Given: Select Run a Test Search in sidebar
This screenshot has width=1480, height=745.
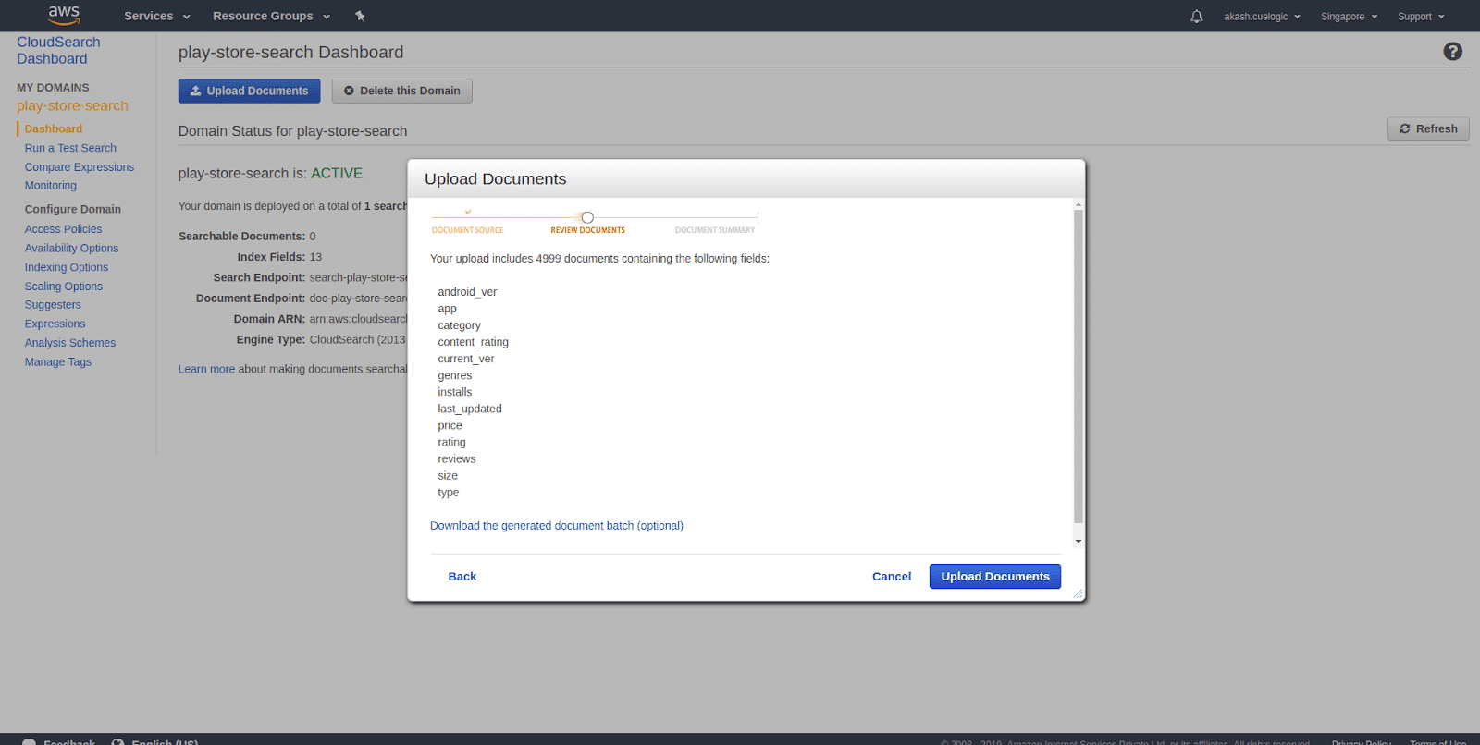Looking at the screenshot, I should pyautogui.click(x=70, y=148).
